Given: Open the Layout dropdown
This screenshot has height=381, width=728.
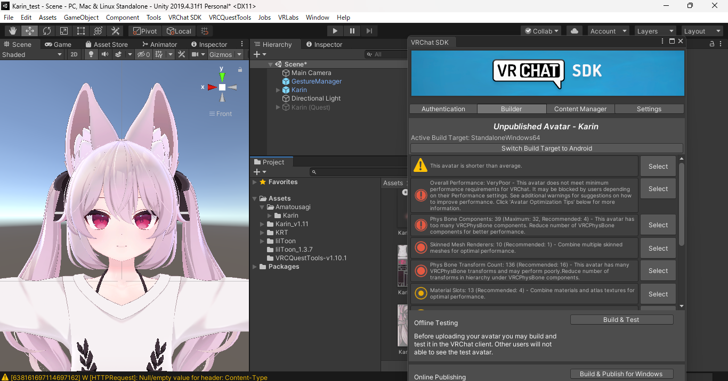Looking at the screenshot, I should 701,31.
